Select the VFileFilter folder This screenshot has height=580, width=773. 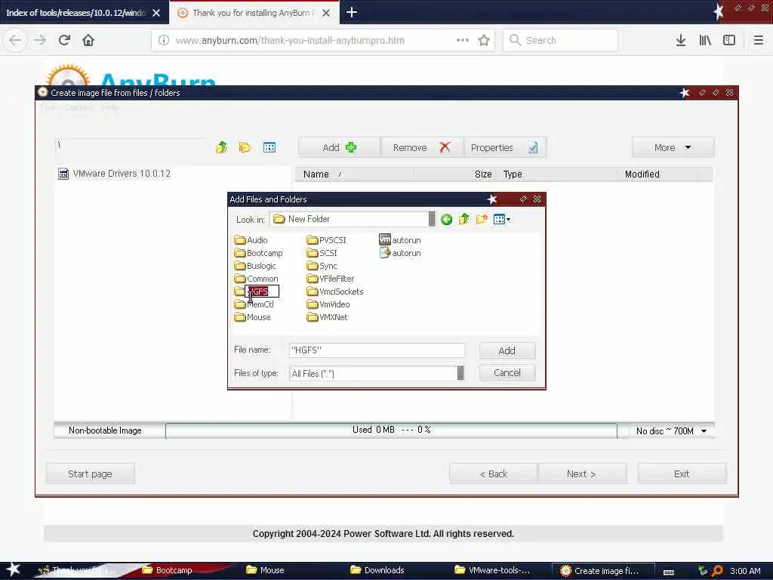tap(331, 279)
